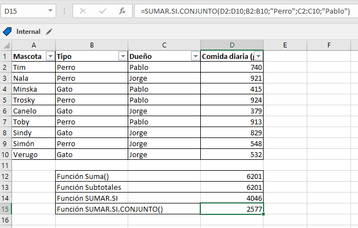358x228 pixels.
Task: Click the blue sensitivity label tag icon
Action: [x=7, y=32]
